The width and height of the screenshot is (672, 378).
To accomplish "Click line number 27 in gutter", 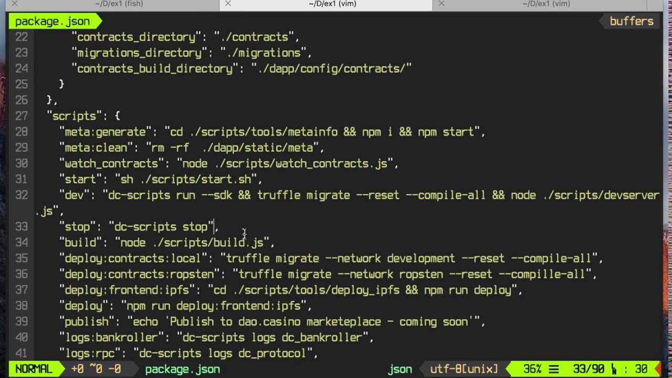I will tap(22, 116).
